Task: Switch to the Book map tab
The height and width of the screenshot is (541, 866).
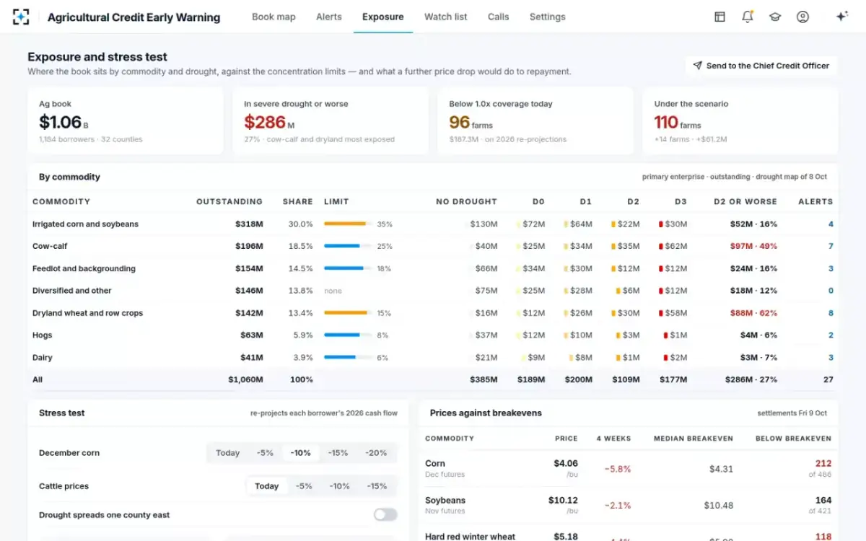Action: (x=274, y=17)
